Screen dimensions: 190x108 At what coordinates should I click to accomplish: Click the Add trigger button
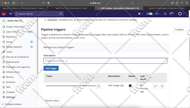[51, 68]
